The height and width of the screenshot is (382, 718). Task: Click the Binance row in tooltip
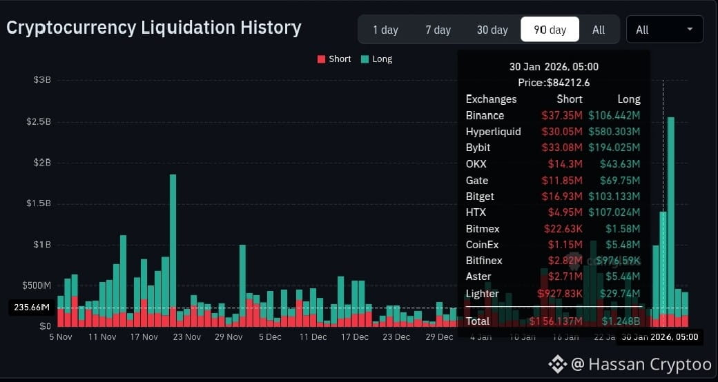tap(553, 115)
